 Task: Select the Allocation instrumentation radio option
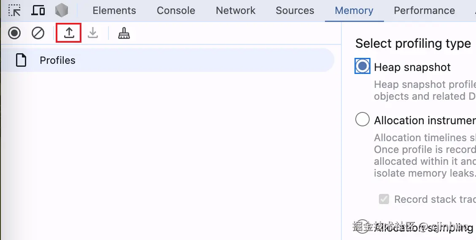click(362, 120)
